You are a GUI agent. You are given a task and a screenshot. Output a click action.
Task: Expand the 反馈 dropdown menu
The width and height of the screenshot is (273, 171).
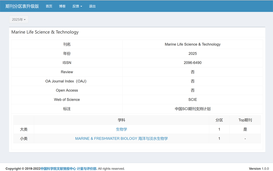77,6
